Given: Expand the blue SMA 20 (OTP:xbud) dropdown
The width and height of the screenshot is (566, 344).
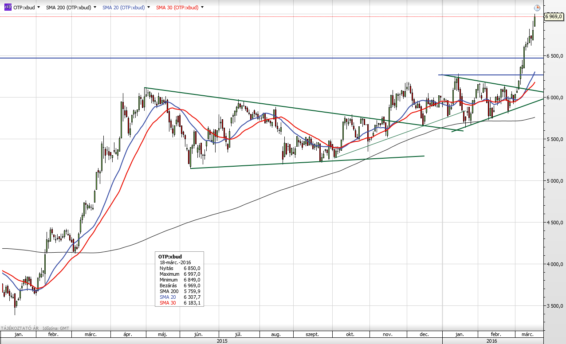Looking at the screenshot, I should pos(148,8).
